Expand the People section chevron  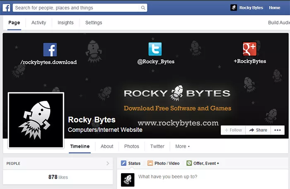click(108, 163)
